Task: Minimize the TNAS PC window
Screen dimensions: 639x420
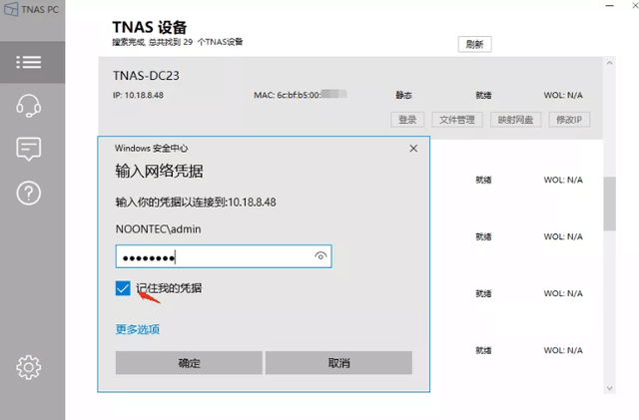Action: click(610, 6)
